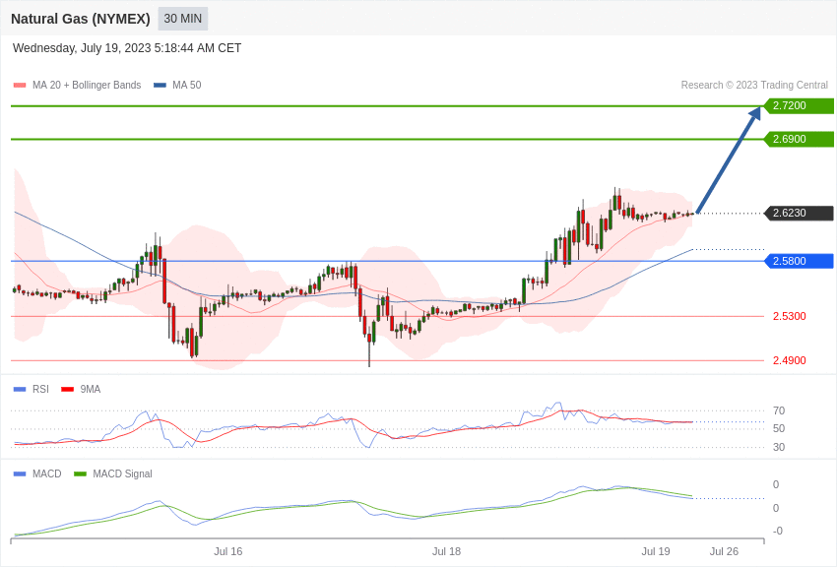Click the 2.6900 green resistance price tag
Image resolution: width=837 pixels, height=567 pixels.
800,139
